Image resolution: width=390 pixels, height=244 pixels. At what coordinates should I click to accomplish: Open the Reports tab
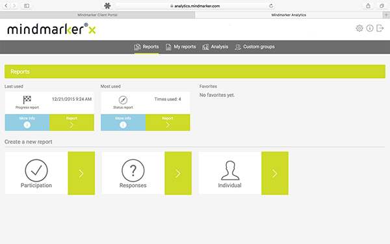(x=146, y=47)
